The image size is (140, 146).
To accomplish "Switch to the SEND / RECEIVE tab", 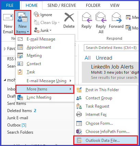I will coord(62,5).
